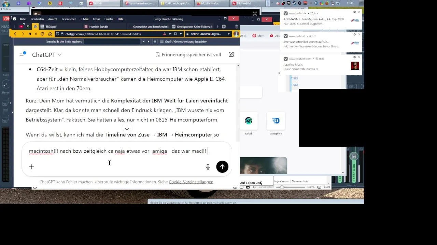The width and height of the screenshot is (437, 245).
Task: Open the plus attachment menu in ChatGPT
Action: coord(31,167)
